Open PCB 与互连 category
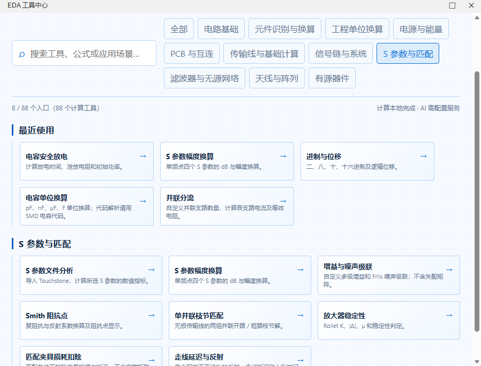This screenshot has height=366, width=481. pos(192,54)
